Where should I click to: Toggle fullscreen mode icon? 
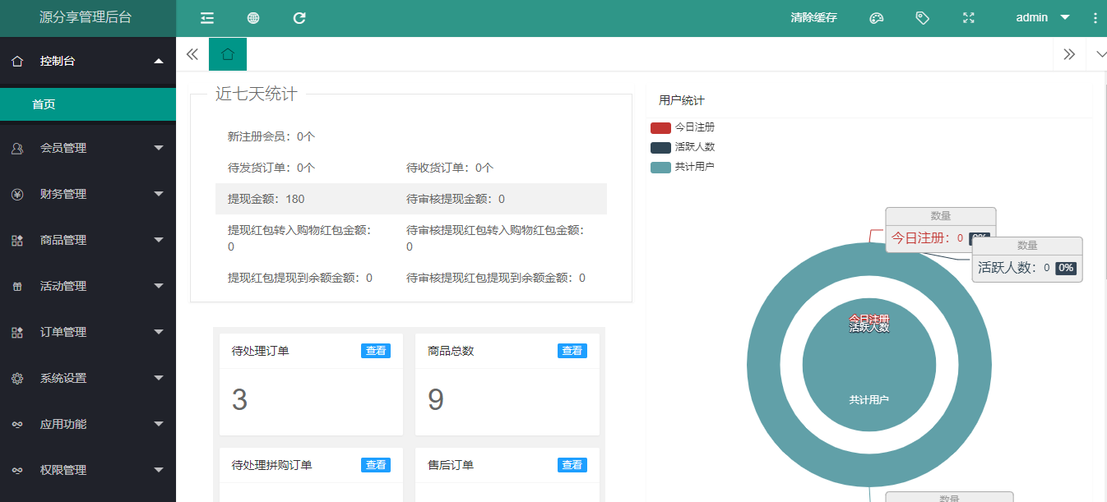coord(969,18)
